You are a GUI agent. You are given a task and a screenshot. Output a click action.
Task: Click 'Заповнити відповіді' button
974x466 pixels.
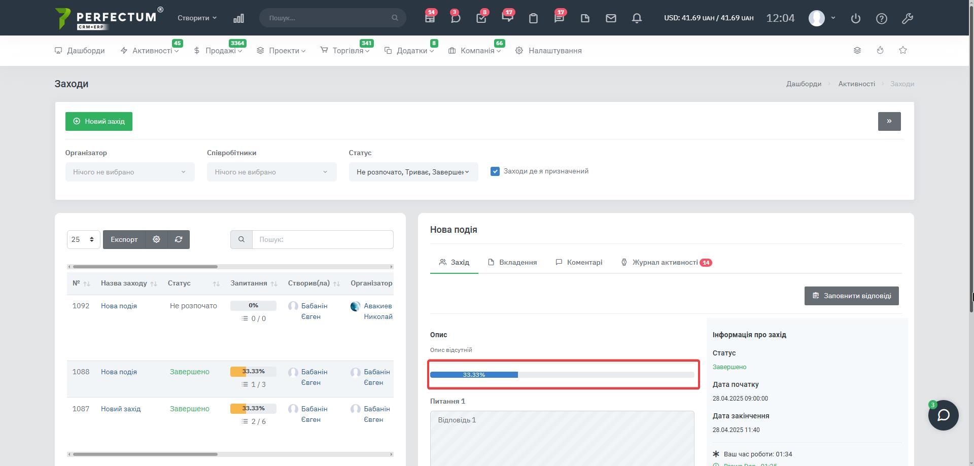[851, 296]
